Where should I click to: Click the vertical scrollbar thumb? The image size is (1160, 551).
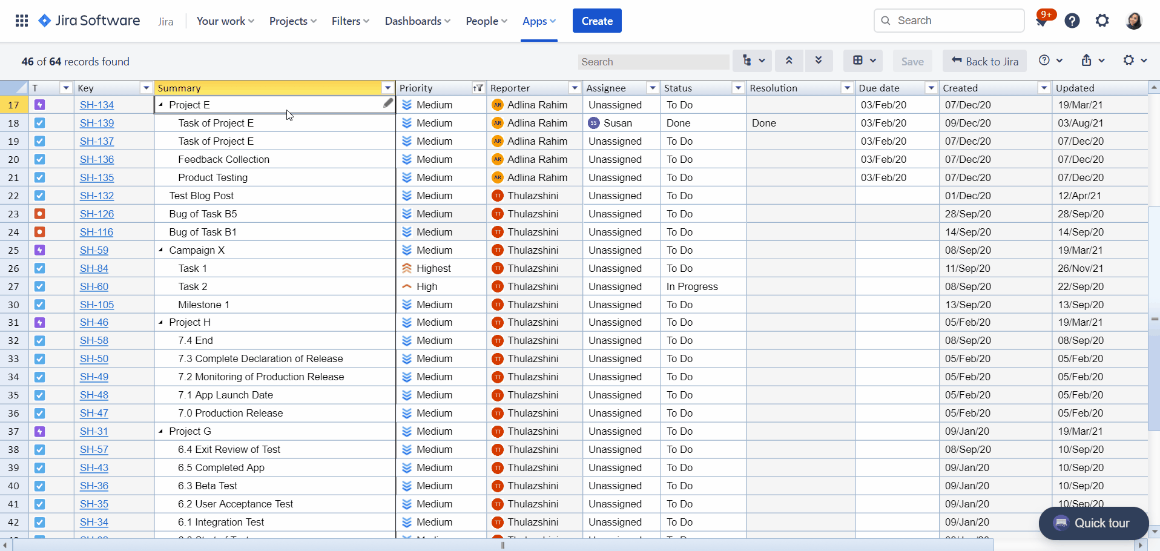1154,318
